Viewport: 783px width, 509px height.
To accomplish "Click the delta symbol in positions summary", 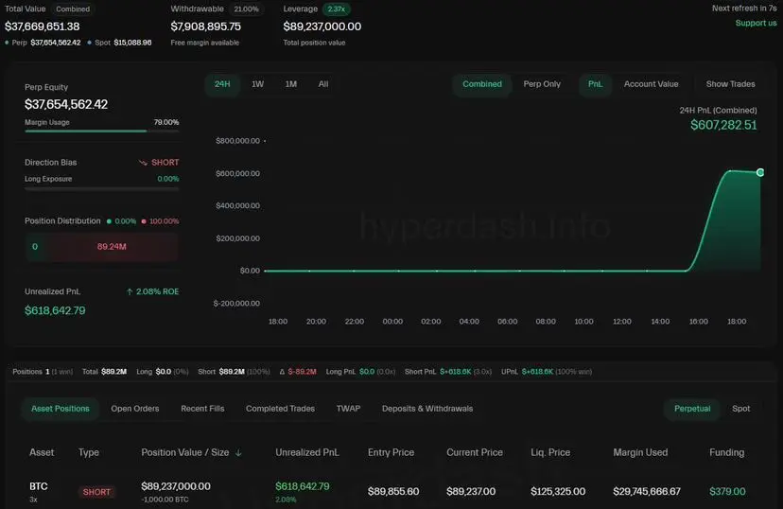I will [282, 372].
